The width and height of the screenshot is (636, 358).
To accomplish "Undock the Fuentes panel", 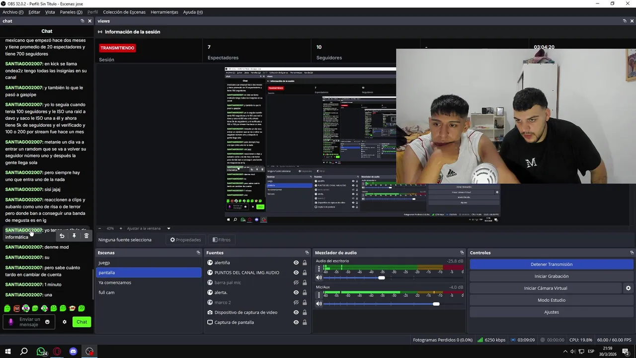I will [x=307, y=253].
